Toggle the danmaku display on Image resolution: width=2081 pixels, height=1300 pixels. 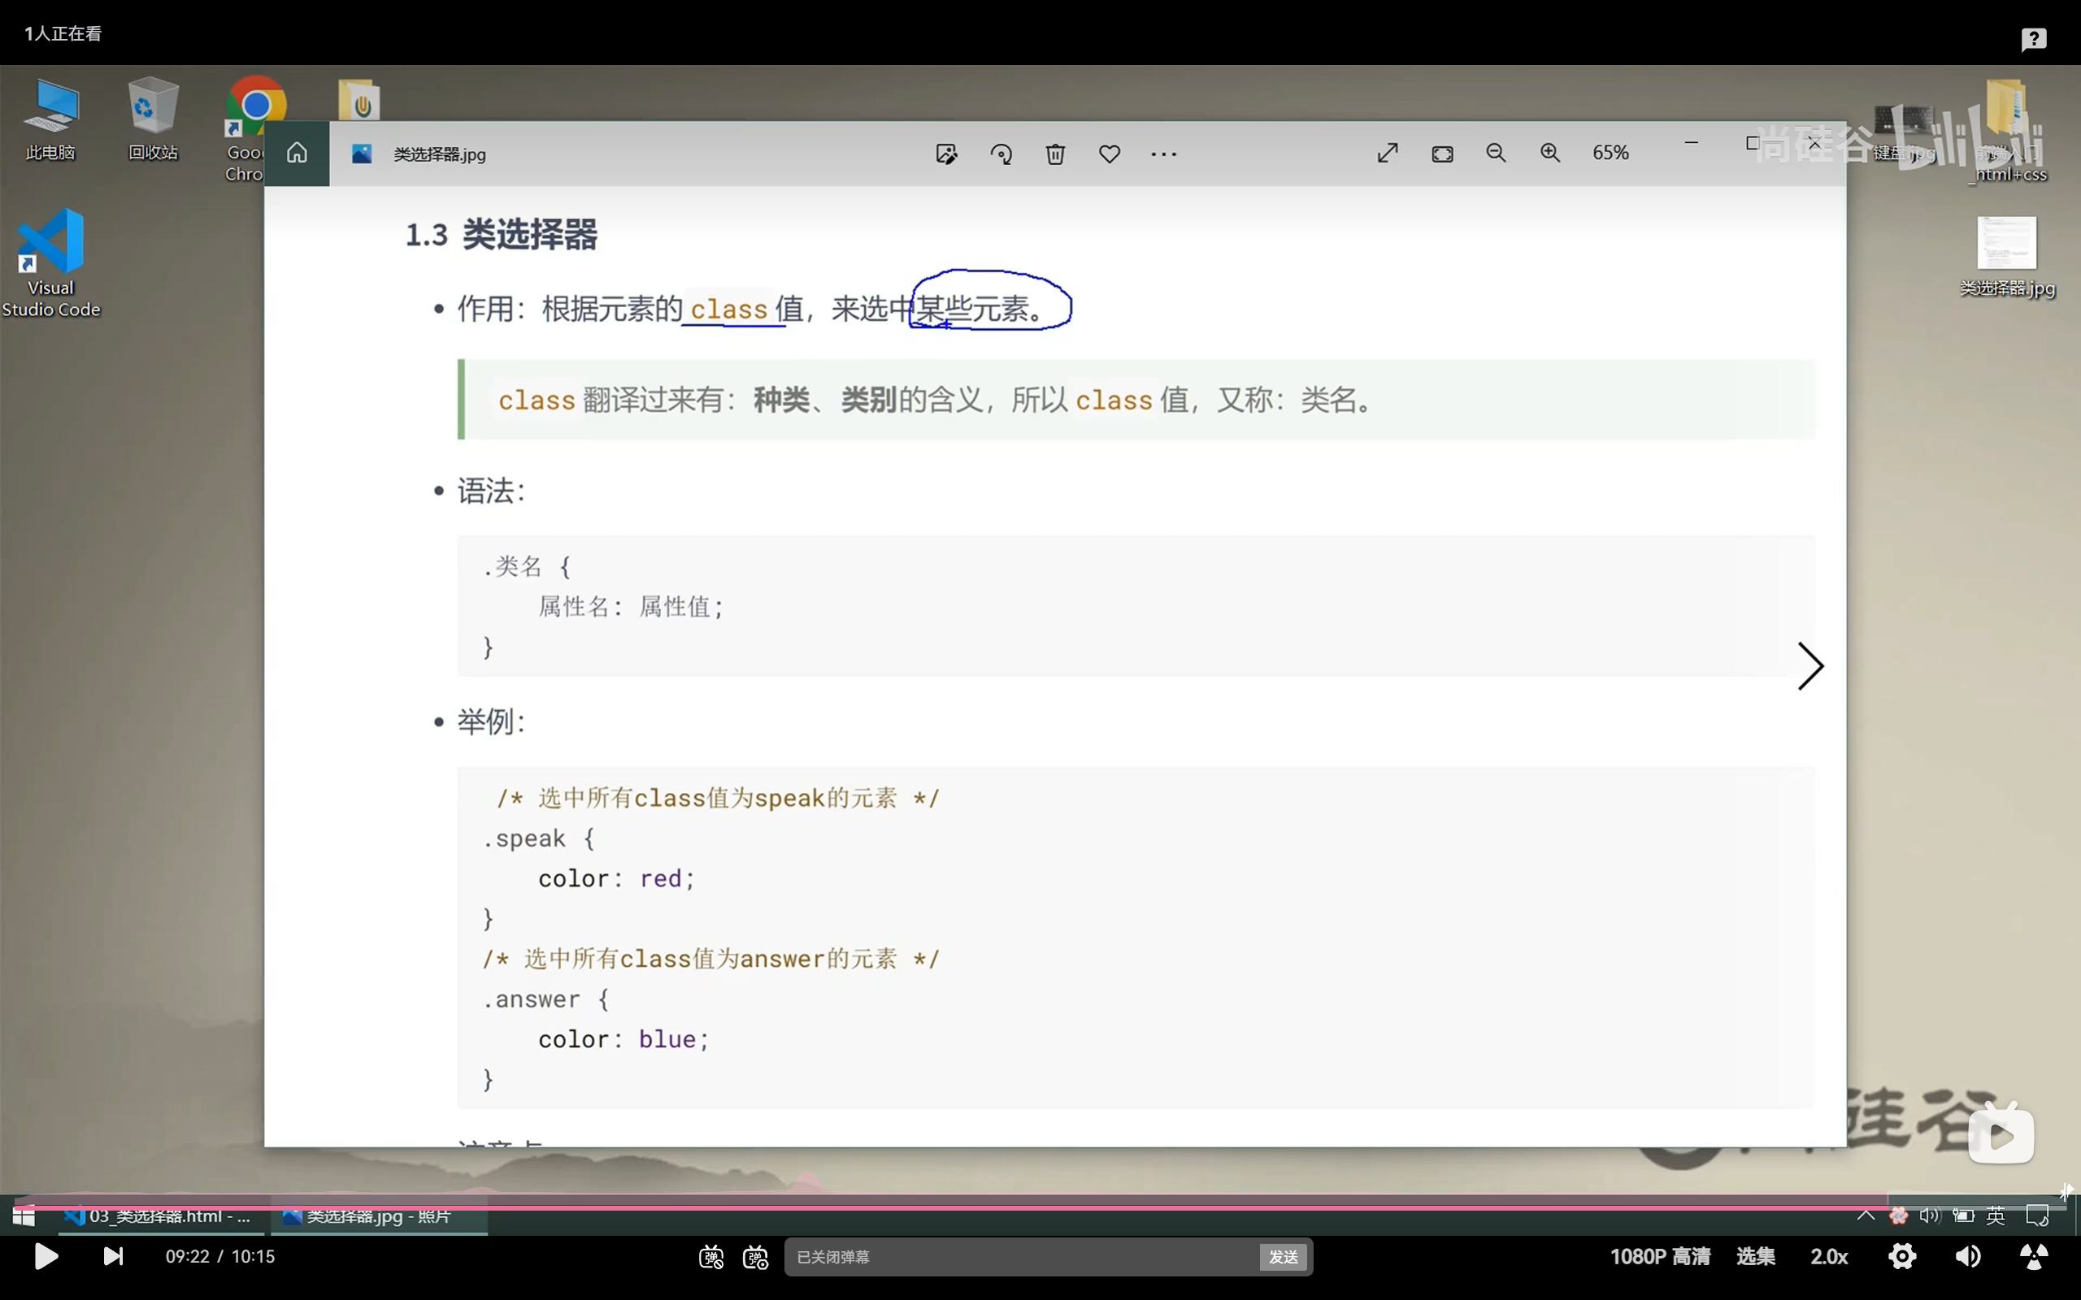pos(711,1256)
